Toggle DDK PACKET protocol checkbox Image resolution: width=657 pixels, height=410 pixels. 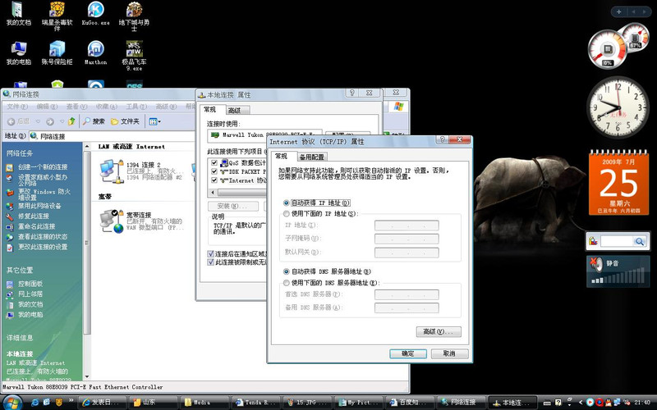pyautogui.click(x=214, y=171)
